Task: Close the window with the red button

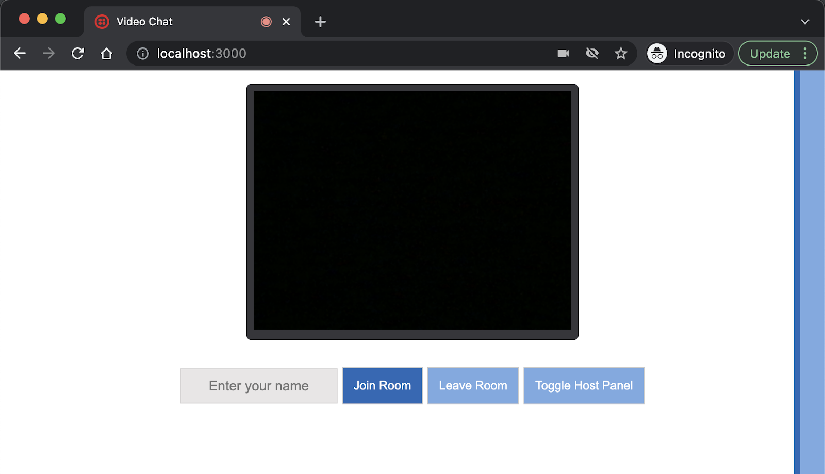Action: 24,19
